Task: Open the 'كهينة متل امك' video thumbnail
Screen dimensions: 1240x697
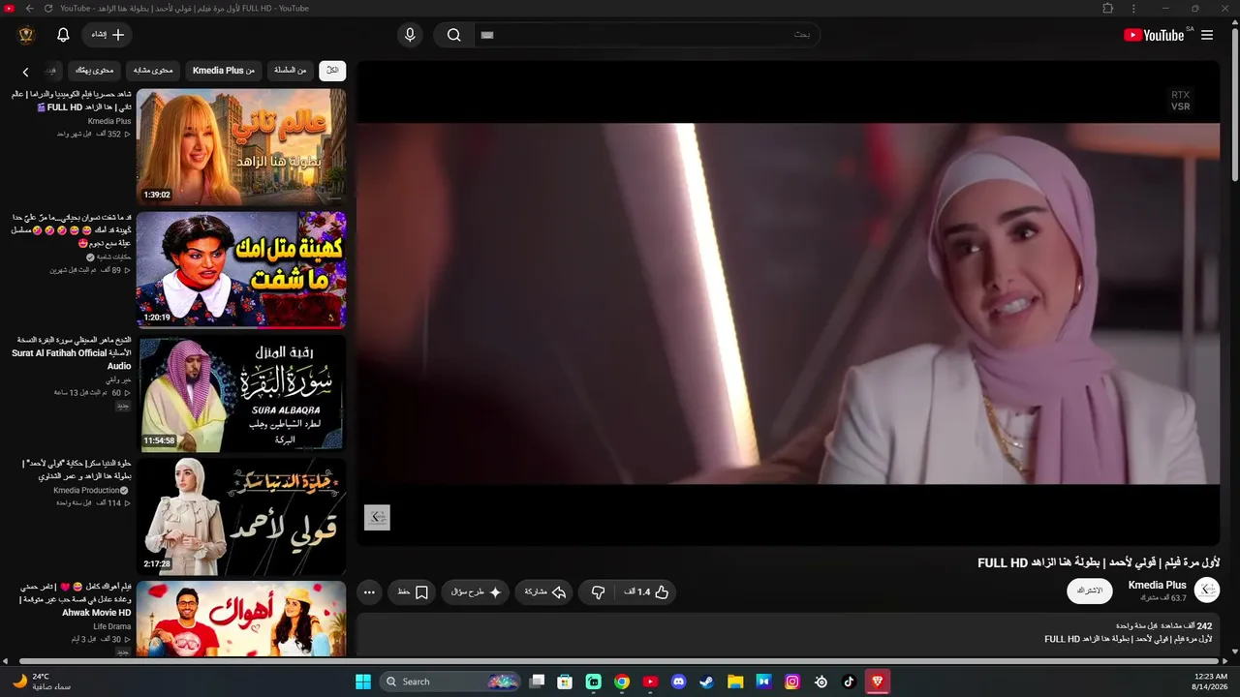Action: (x=241, y=270)
